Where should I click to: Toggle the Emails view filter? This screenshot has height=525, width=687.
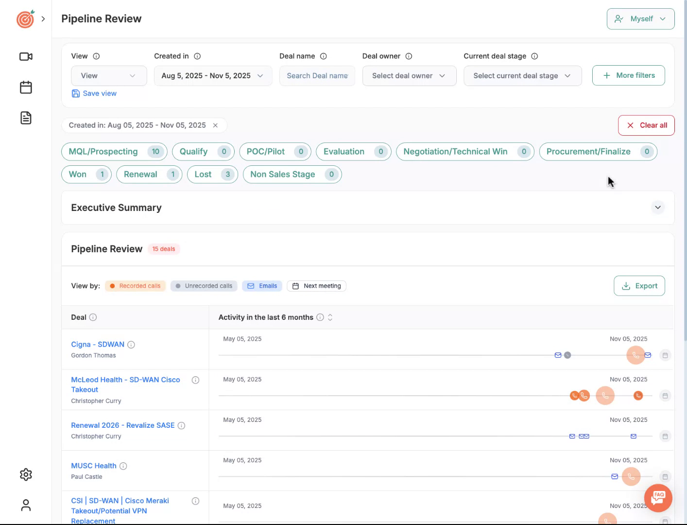(x=262, y=286)
